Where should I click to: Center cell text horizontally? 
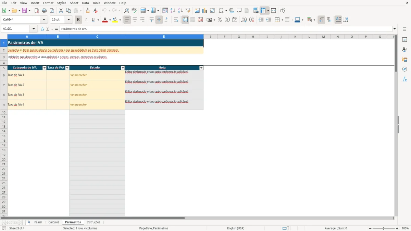(x=135, y=20)
